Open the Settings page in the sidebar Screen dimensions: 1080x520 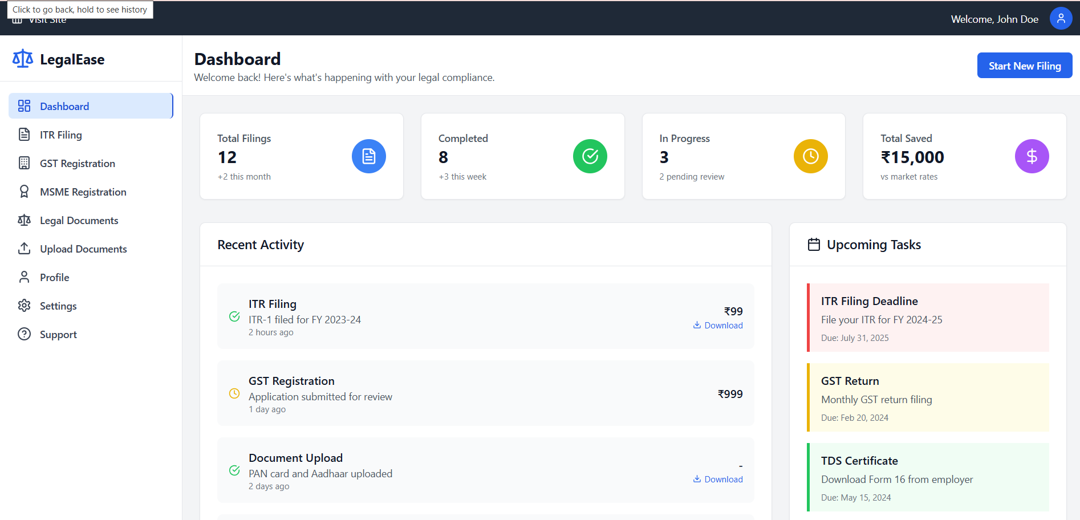pos(58,306)
